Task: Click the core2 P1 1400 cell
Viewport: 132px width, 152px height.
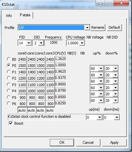Action: (41, 72)
